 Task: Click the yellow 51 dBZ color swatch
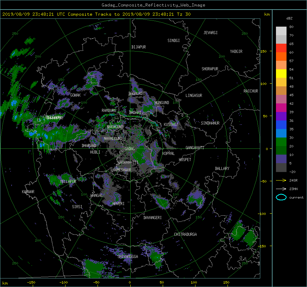pyautogui.click(x=281, y=74)
